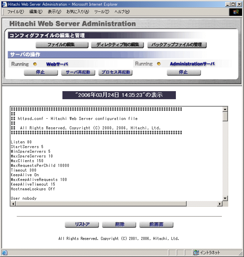This screenshot has width=244, height=257.
Task: Click the 'MaxClients 150' line
Action: click(x=27, y=161)
